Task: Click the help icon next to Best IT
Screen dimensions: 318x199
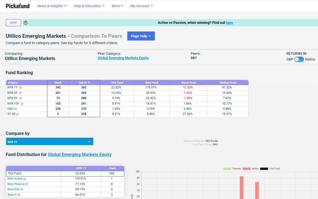Action: [19, 195]
